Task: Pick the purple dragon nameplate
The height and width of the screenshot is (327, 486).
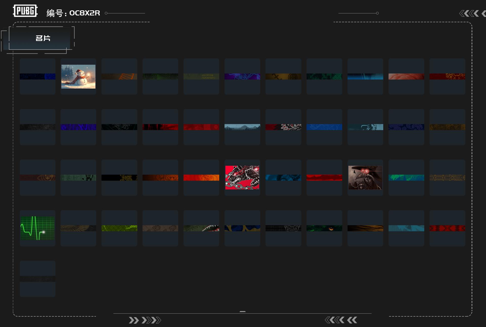Action: 242,76
